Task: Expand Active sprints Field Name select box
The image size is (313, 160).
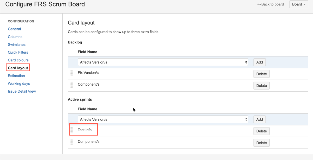Action: tap(163, 119)
